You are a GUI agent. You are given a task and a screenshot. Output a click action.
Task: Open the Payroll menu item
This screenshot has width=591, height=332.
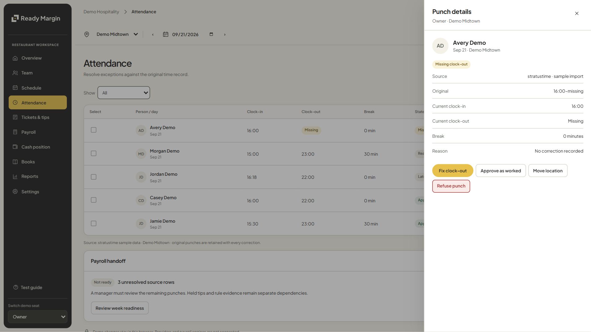[37, 132]
